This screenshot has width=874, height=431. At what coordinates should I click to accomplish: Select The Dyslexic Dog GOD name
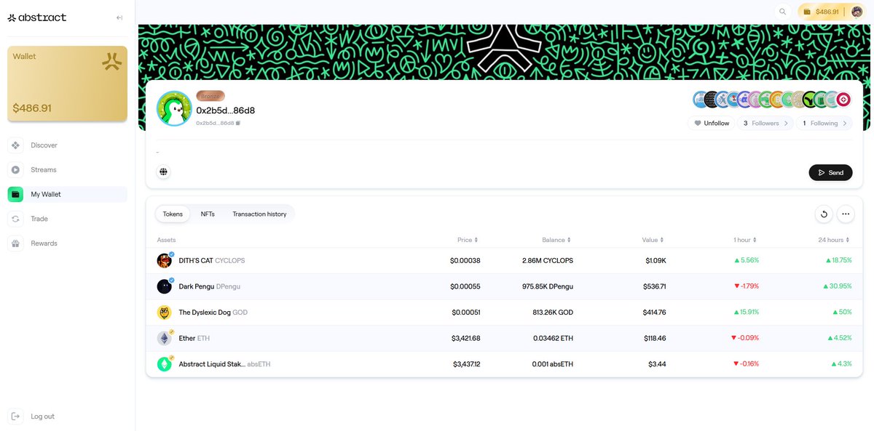click(x=213, y=313)
